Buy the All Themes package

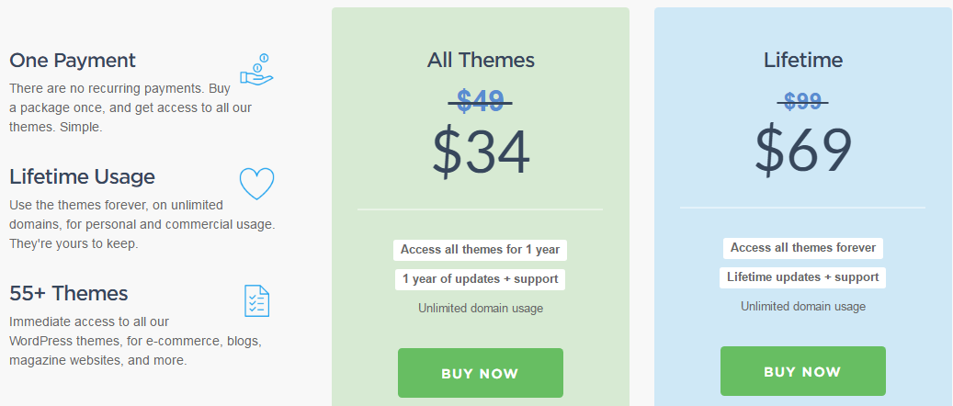[480, 373]
